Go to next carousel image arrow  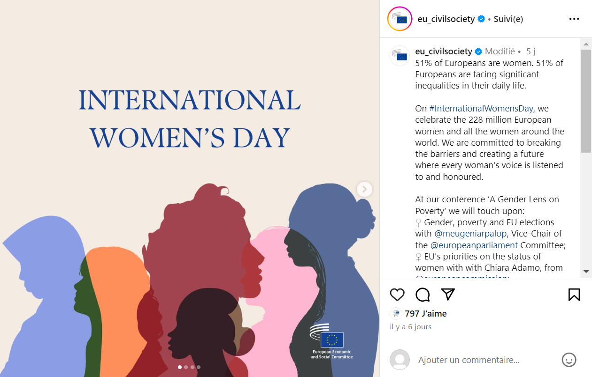pos(364,189)
